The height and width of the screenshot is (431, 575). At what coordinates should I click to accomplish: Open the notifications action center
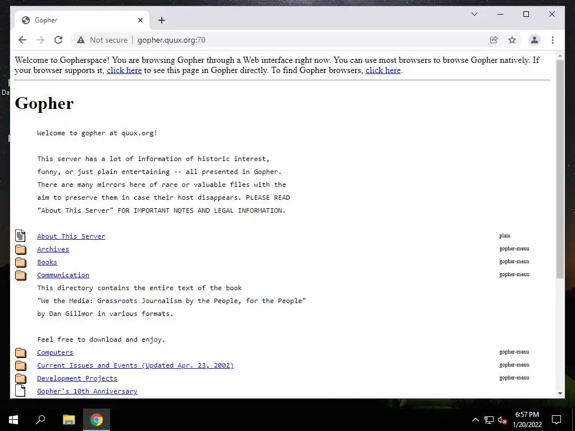[556, 420]
